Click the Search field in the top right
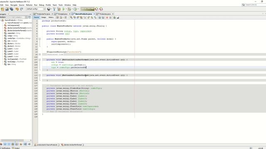 pos(254,5)
